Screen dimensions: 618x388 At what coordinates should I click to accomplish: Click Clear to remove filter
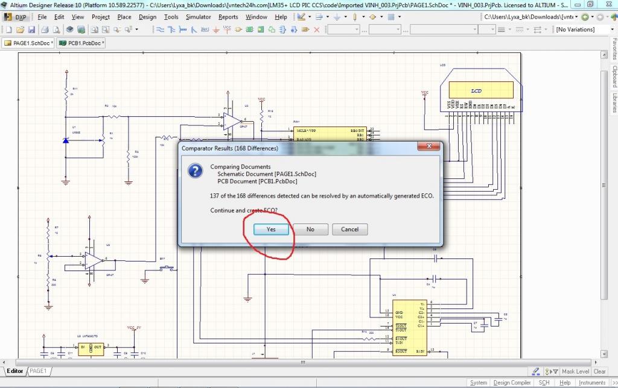pyautogui.click(x=599, y=372)
